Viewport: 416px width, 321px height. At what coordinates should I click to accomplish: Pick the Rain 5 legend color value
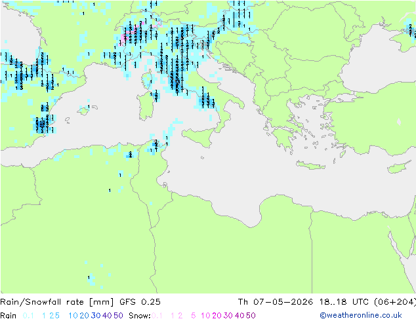point(57,316)
